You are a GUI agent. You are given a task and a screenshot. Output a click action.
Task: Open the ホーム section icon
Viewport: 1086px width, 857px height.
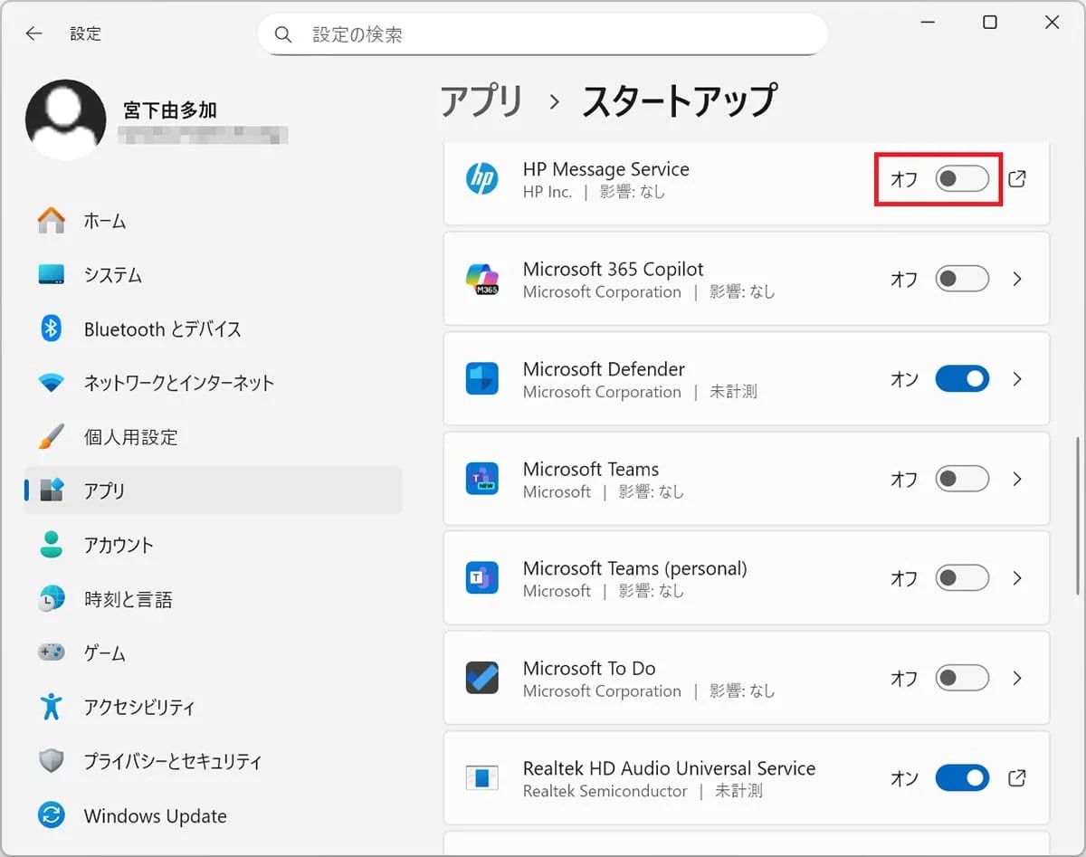click(x=51, y=220)
